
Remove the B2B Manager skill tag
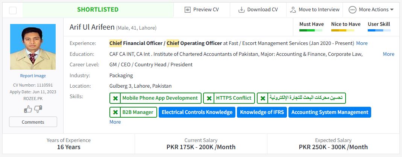115,112
